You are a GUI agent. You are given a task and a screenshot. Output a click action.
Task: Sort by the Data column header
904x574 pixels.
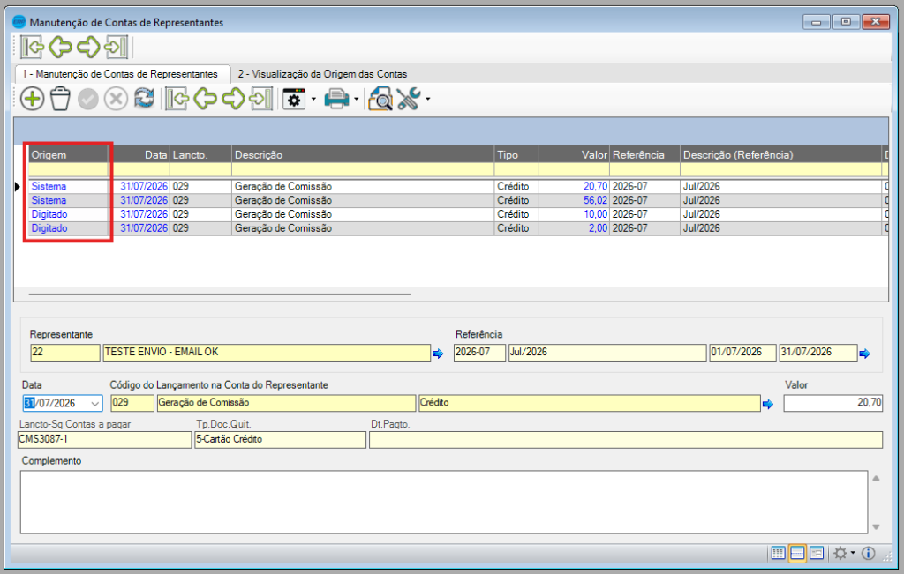pyautogui.click(x=139, y=155)
